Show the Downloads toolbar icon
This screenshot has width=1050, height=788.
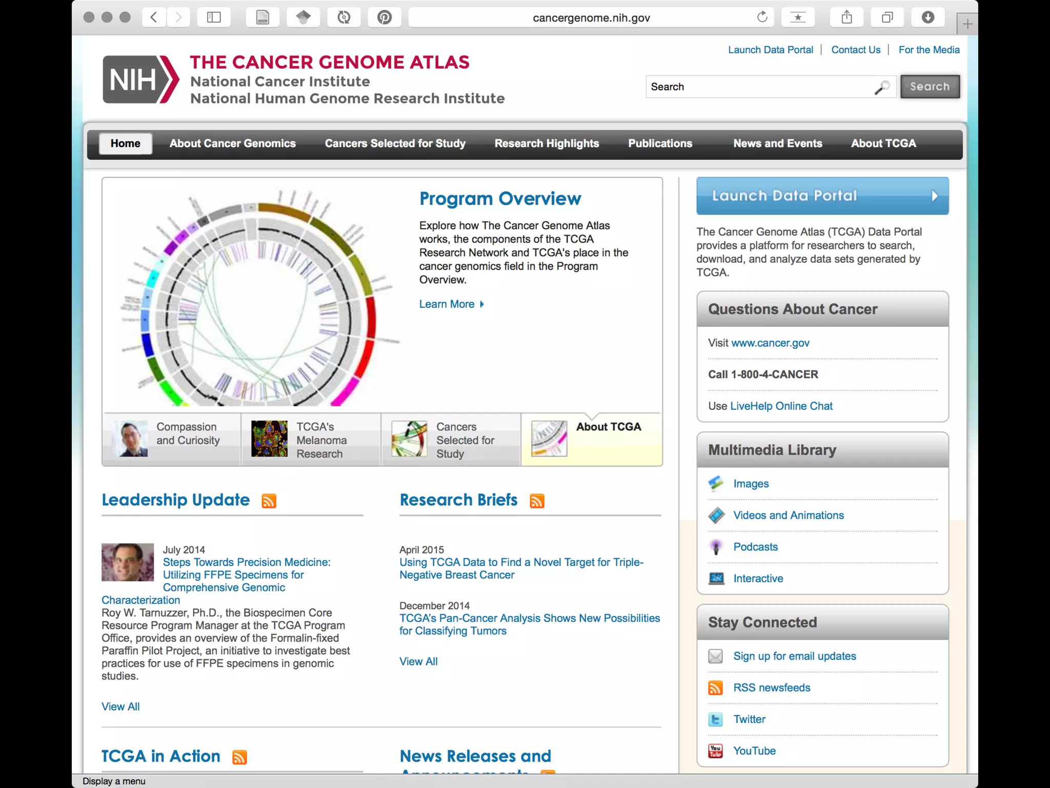[x=928, y=17]
